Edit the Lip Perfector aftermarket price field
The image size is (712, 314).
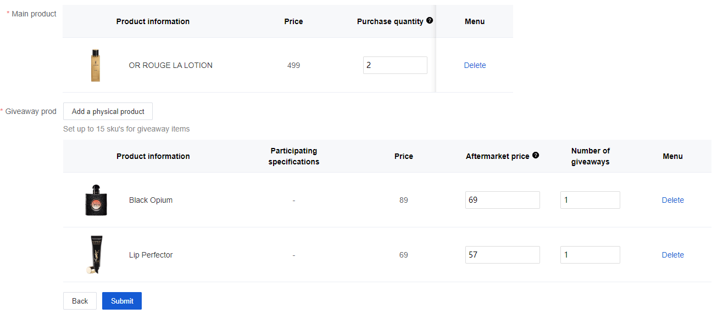(x=502, y=255)
